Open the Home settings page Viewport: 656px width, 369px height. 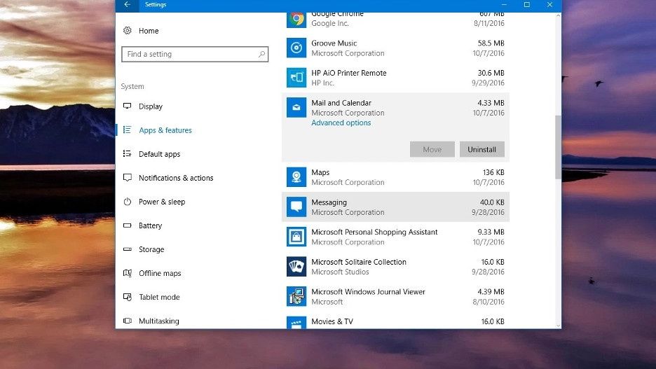[149, 31]
